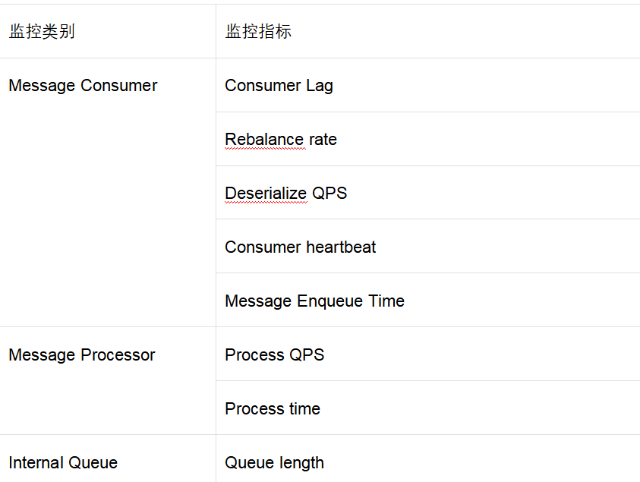Select the Consumer heartbeat entry
The height and width of the screenshot is (482, 640).
pos(300,247)
